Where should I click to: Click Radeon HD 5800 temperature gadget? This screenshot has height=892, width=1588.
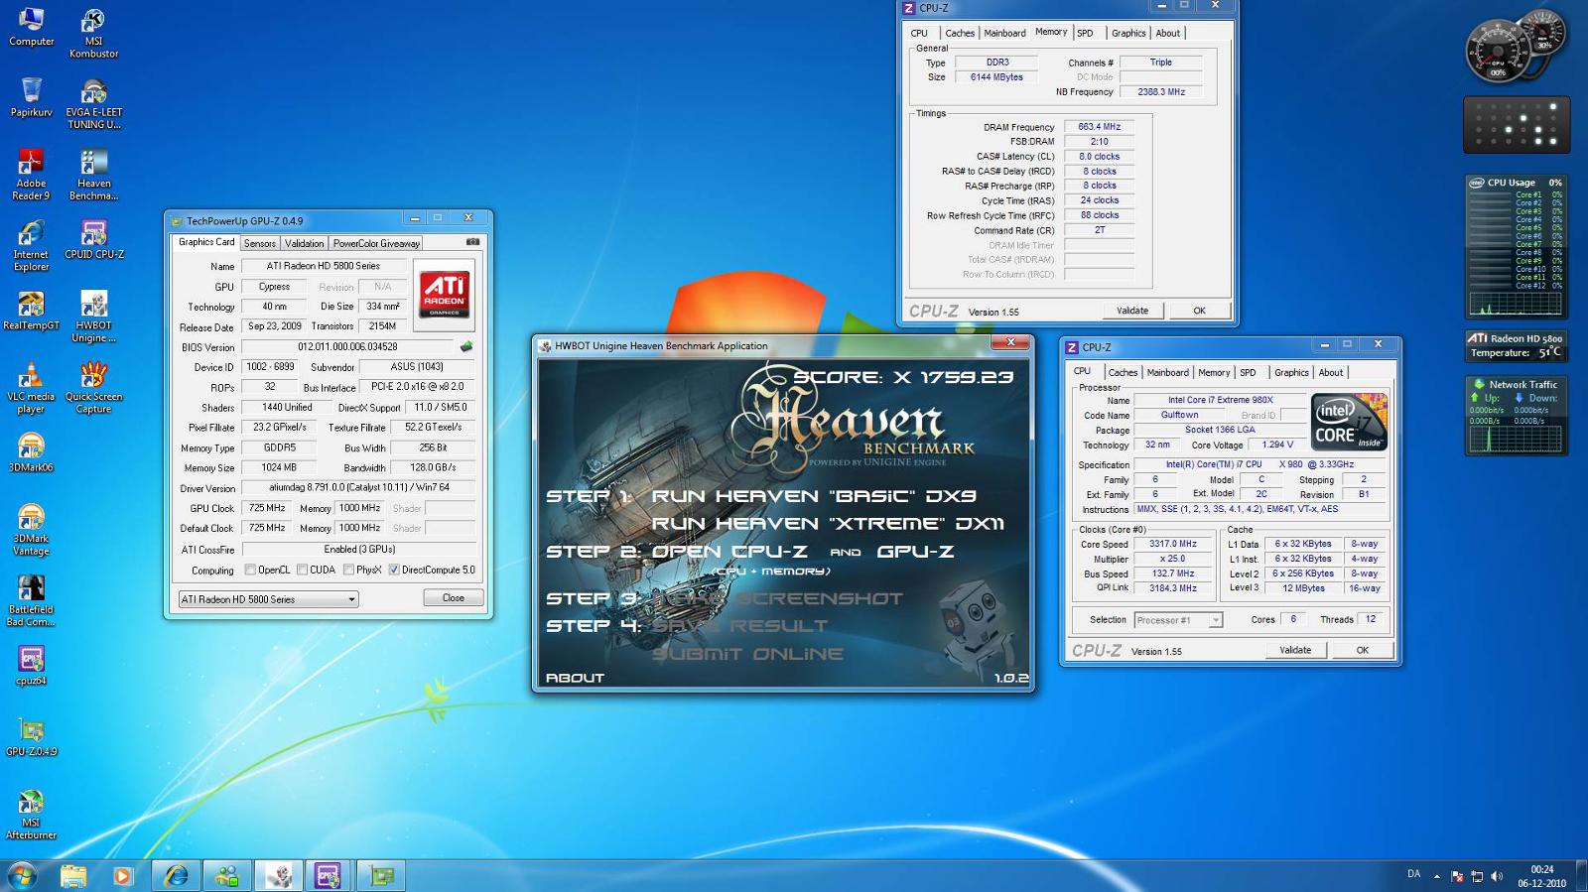pos(1516,345)
